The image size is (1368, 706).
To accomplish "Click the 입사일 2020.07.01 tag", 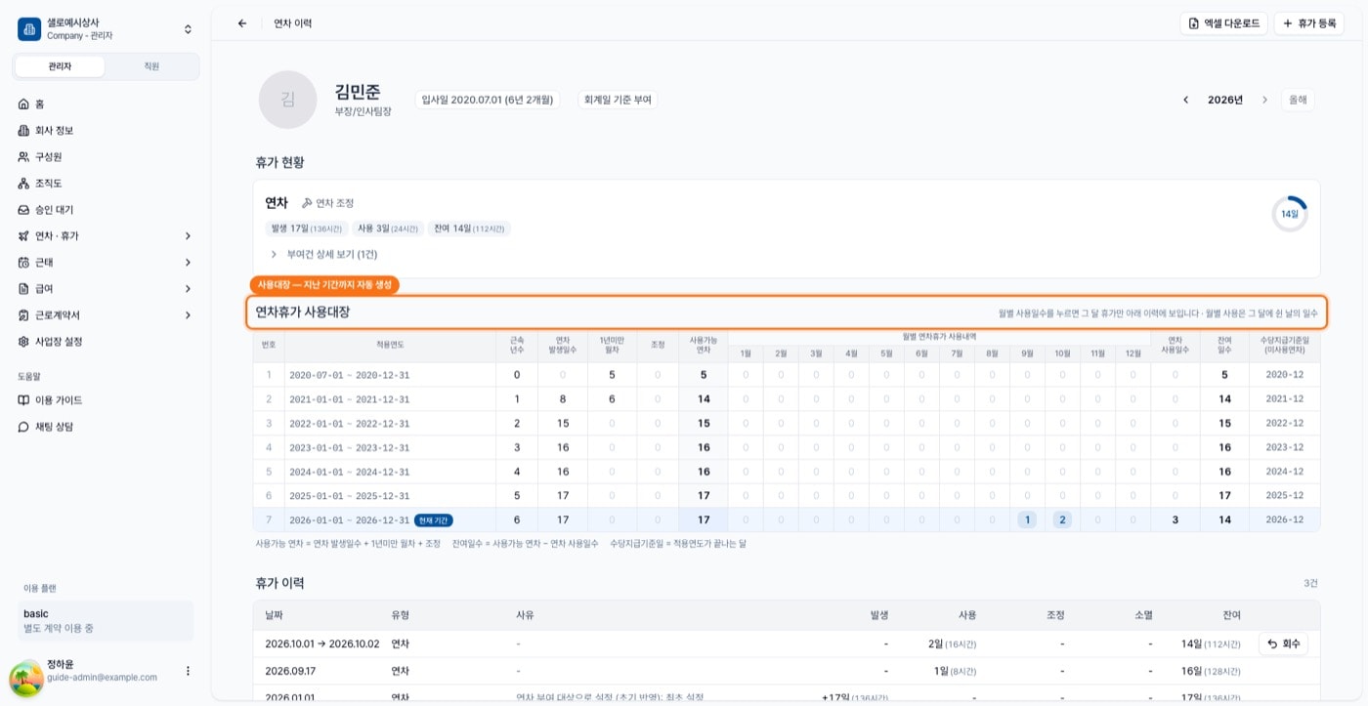I will pyautogui.click(x=487, y=100).
